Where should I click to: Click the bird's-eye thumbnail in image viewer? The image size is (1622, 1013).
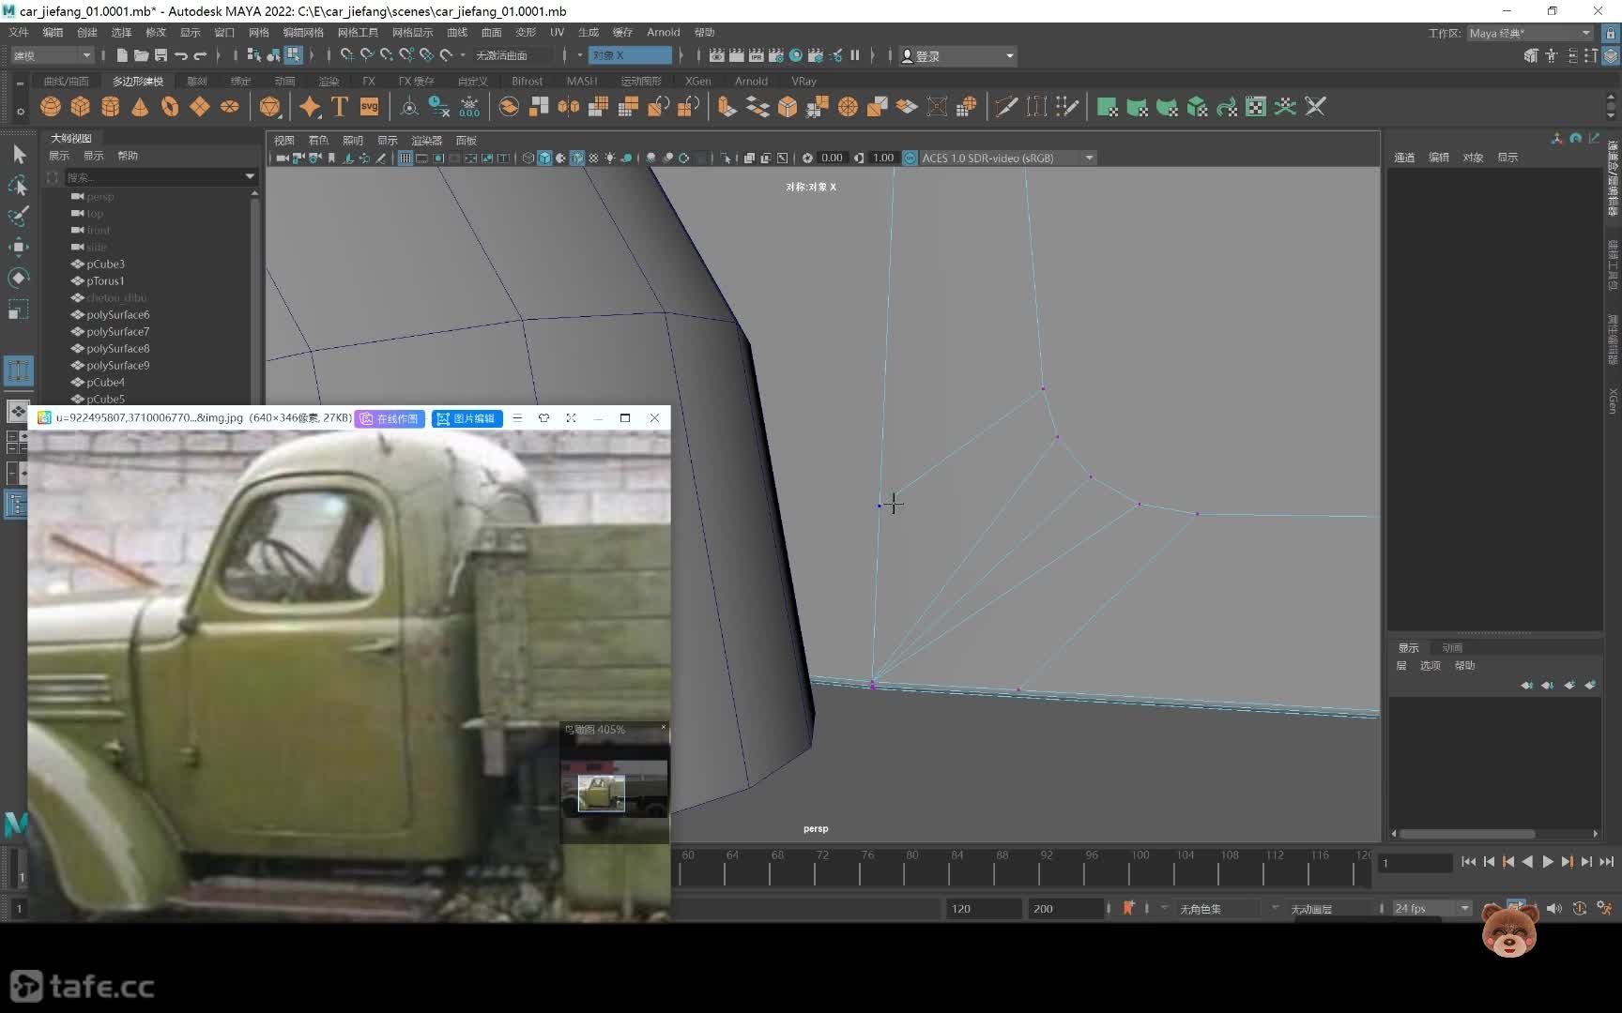[x=615, y=789]
